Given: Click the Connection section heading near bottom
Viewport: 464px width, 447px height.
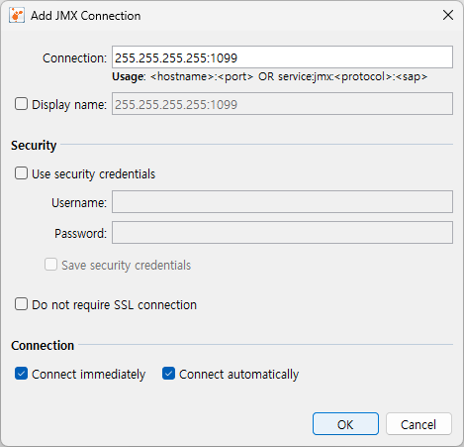Looking at the screenshot, I should pyautogui.click(x=43, y=345).
